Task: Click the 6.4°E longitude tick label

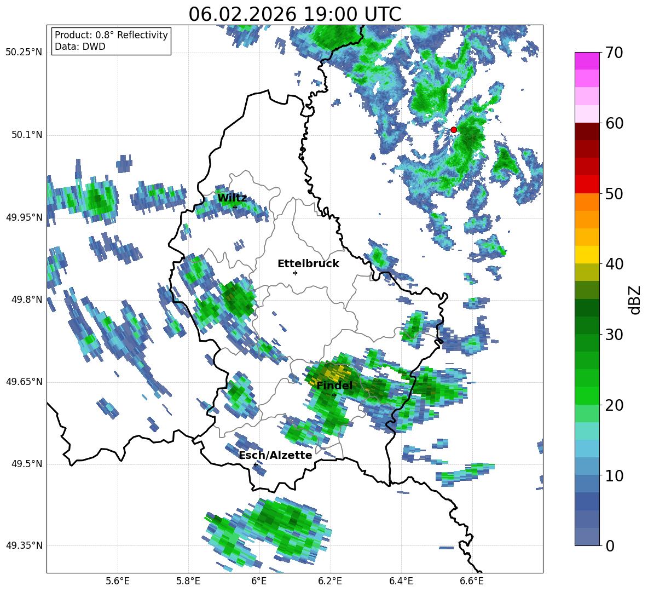Action: click(401, 581)
